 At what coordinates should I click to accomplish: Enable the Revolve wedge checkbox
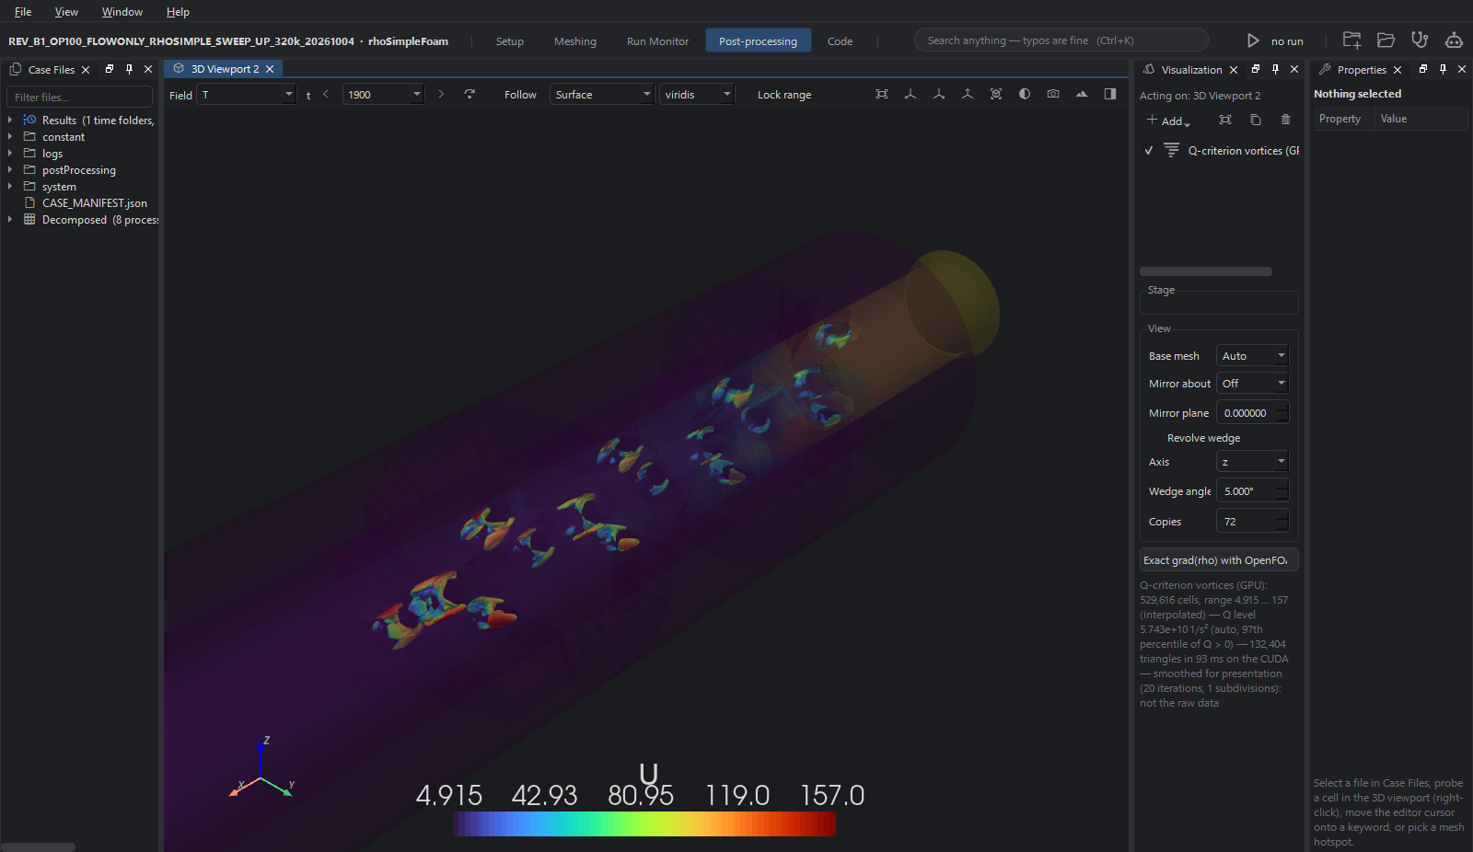click(1155, 438)
